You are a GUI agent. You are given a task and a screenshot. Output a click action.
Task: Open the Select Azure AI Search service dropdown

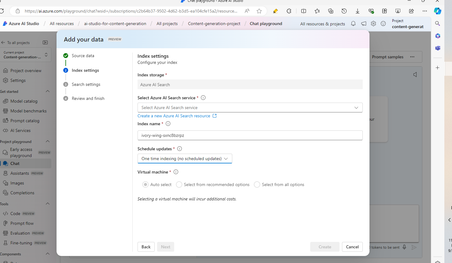pos(250,108)
